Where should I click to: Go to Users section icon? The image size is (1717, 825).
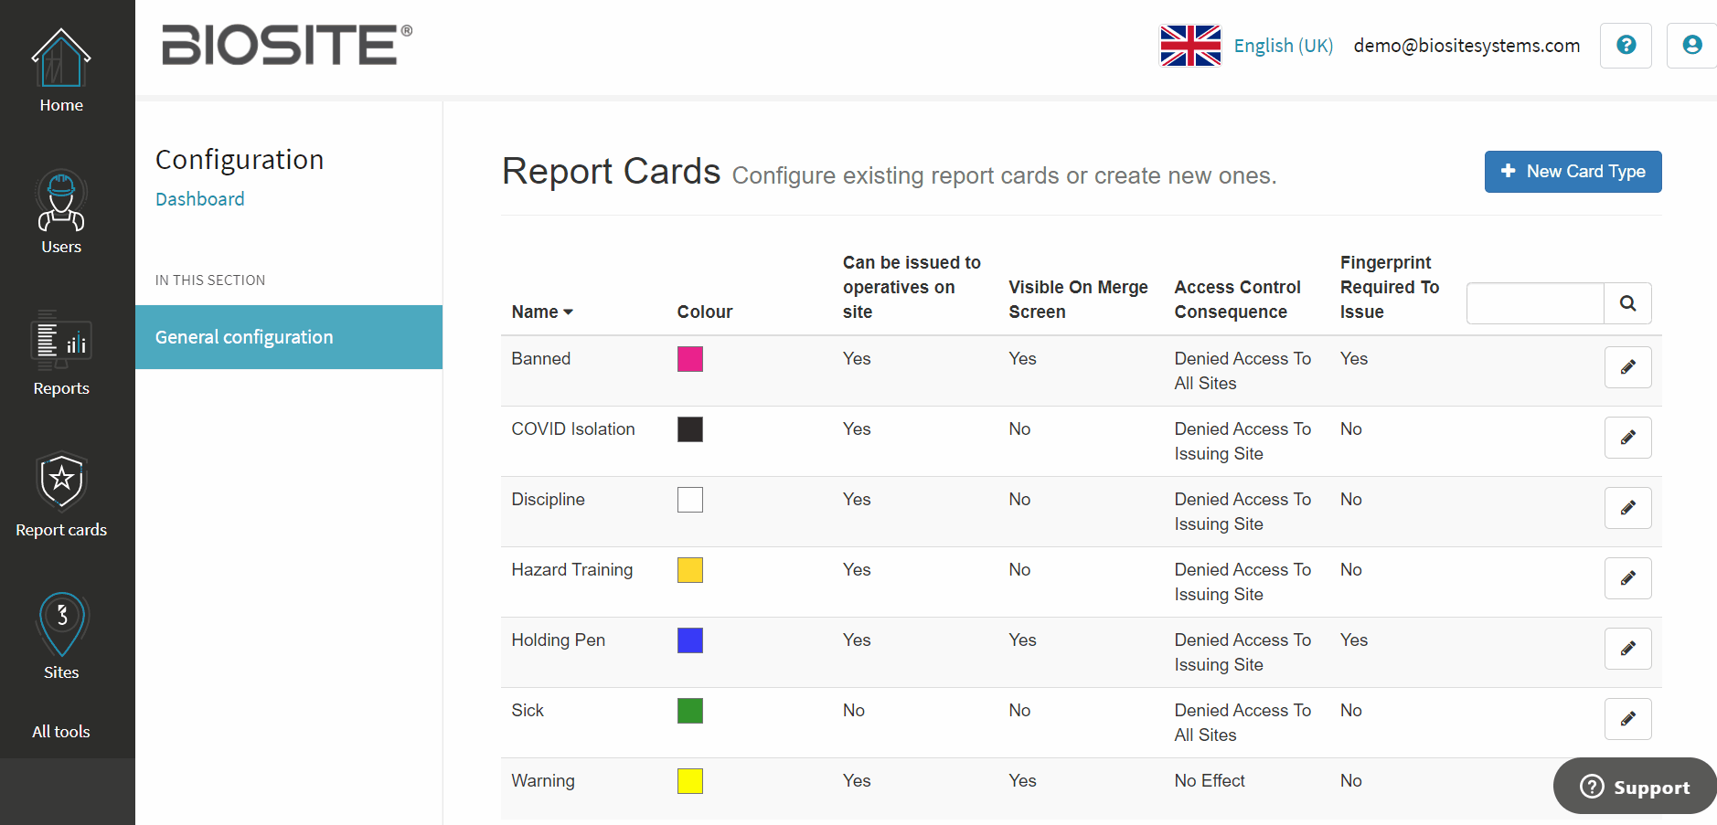(x=61, y=201)
